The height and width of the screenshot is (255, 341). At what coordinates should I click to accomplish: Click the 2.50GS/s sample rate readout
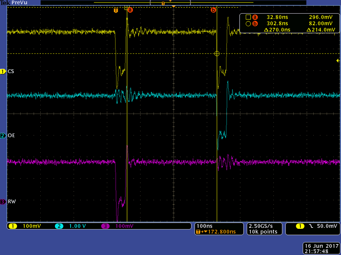tap(260, 226)
